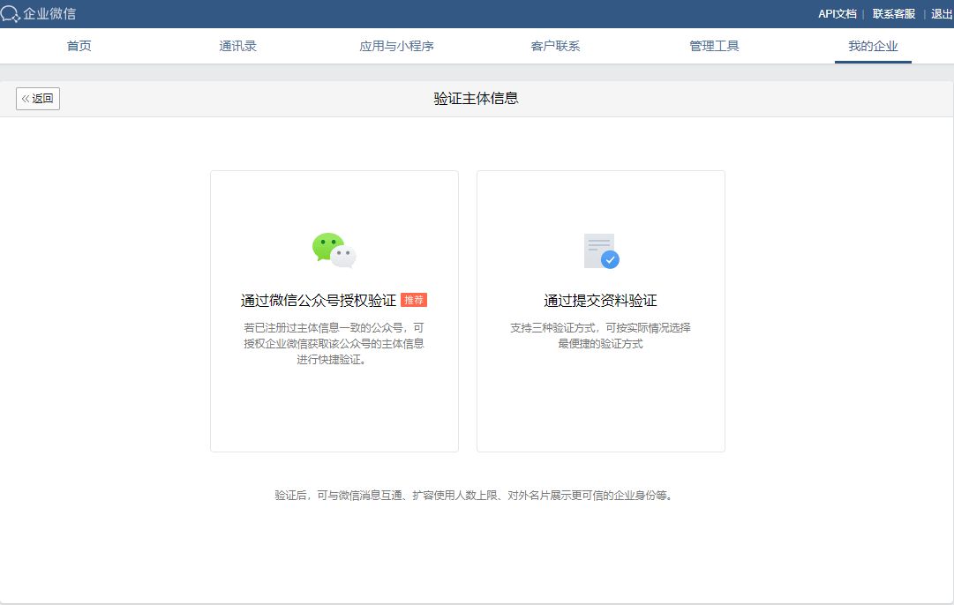Switch to the 首页 tab

click(x=79, y=46)
